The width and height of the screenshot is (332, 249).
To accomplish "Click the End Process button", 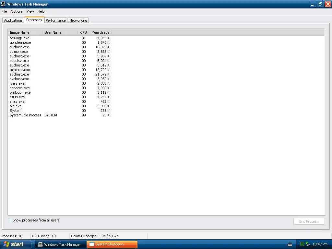I will point(309,221).
